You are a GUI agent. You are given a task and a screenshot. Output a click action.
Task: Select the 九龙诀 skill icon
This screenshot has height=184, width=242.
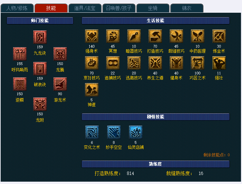[40, 37]
